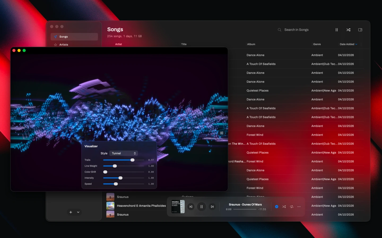Click A Touch Of Seafields in 'en The Win...' row
The height and width of the screenshot is (238, 382).
261,144
